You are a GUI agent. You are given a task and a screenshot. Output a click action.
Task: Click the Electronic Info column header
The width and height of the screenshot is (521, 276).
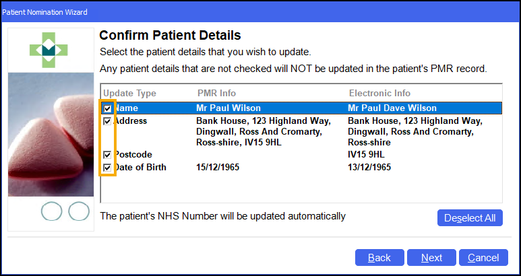(x=379, y=93)
